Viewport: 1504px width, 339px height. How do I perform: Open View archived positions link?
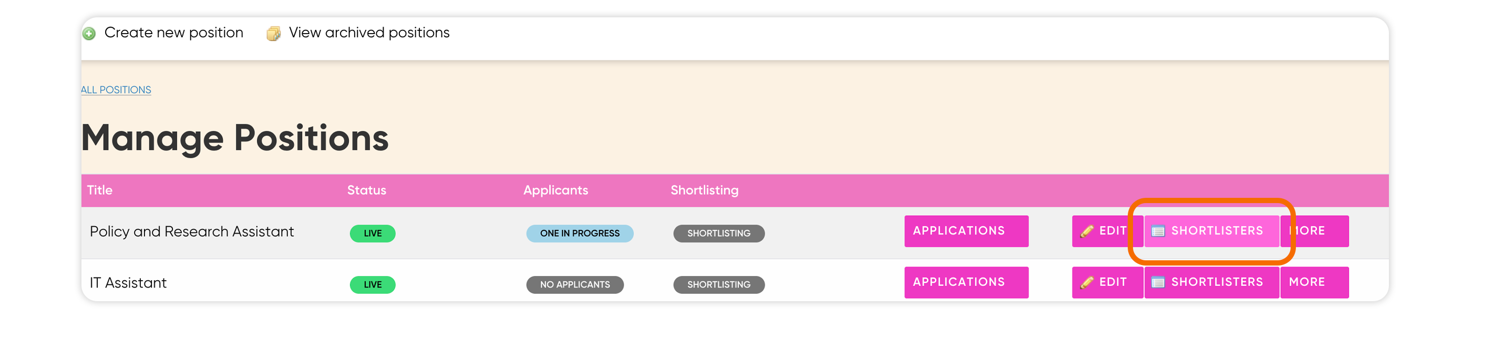369,33
